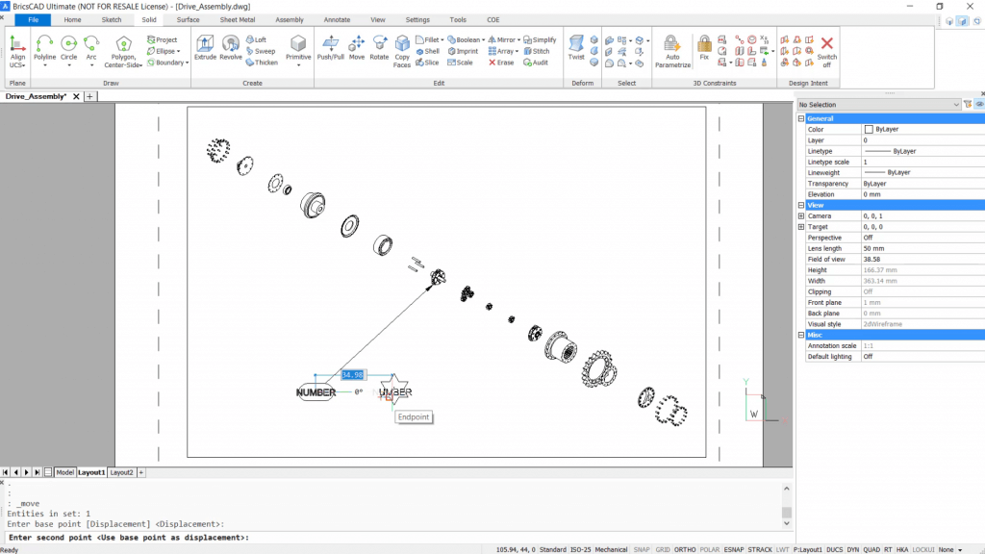
Task: Toggle POLAR tracking in the status bar
Action: [709, 549]
